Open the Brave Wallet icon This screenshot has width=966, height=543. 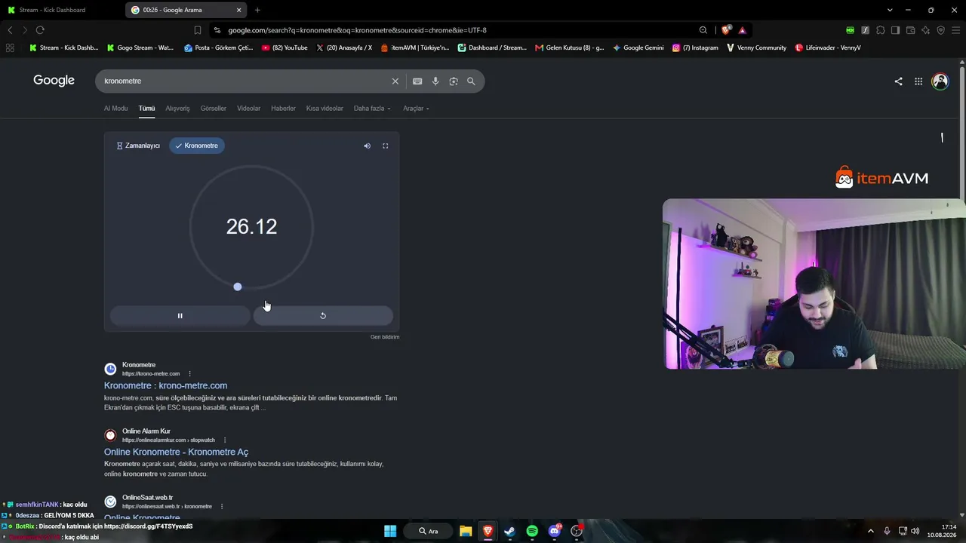(911, 30)
